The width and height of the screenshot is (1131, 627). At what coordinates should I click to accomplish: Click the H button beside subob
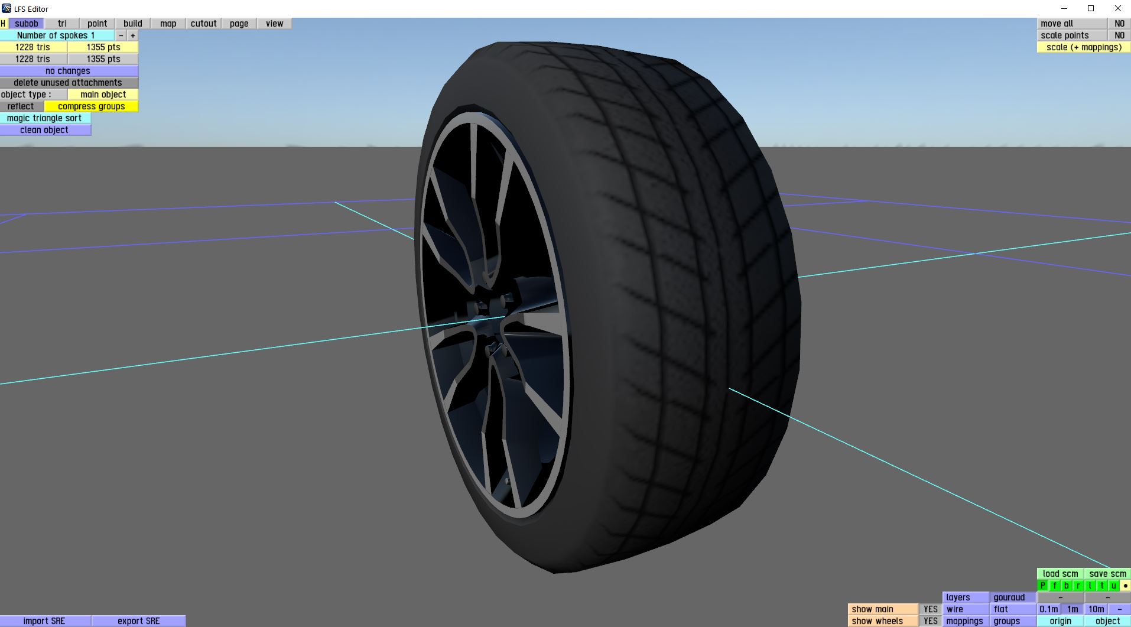pyautogui.click(x=4, y=24)
